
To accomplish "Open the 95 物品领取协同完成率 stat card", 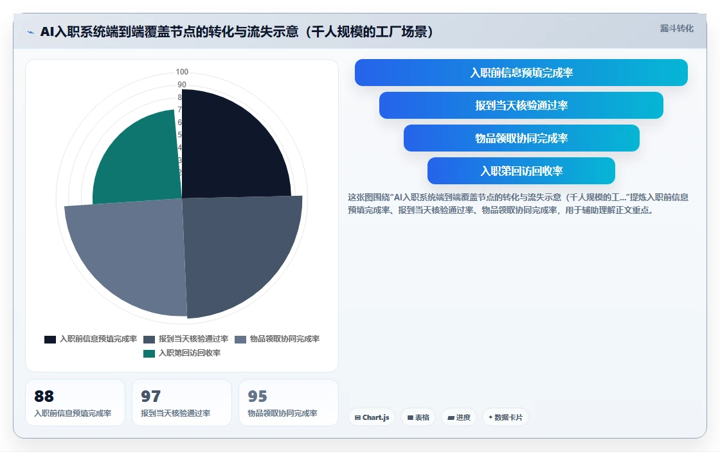I will pyautogui.click(x=289, y=403).
